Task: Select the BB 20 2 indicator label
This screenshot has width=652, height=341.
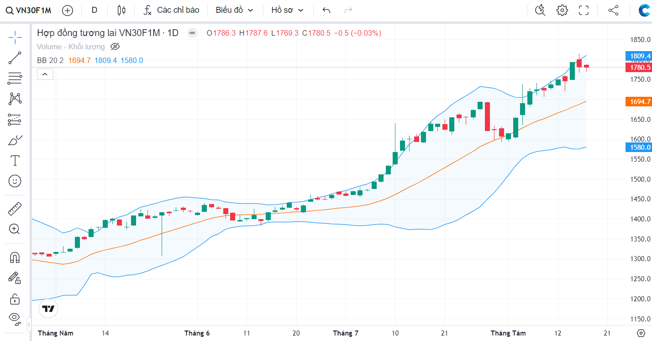Action: pyautogui.click(x=50, y=60)
